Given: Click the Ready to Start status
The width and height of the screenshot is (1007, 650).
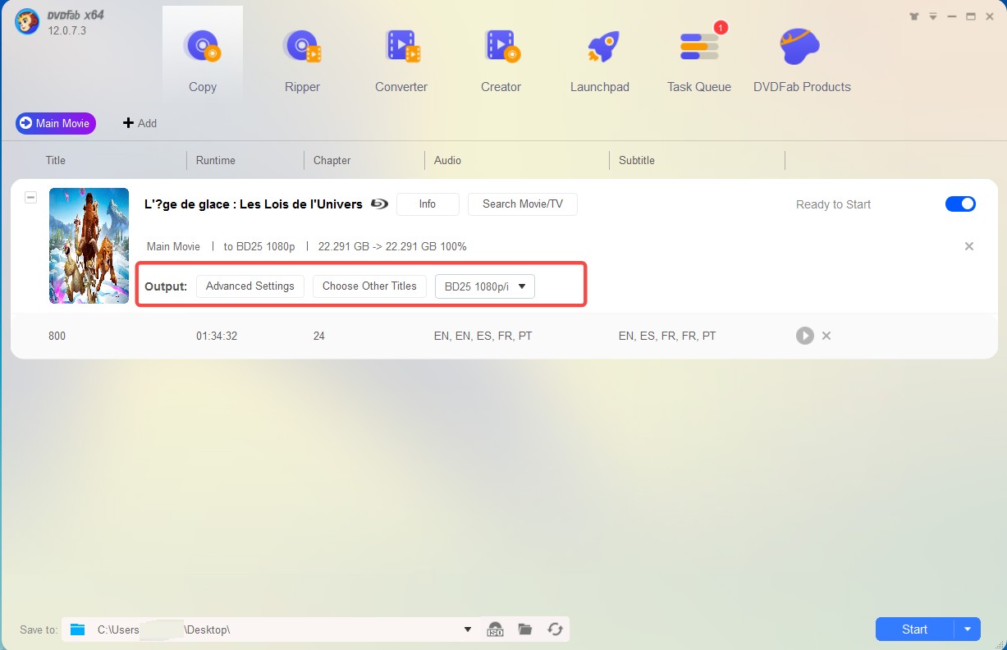Looking at the screenshot, I should [833, 204].
